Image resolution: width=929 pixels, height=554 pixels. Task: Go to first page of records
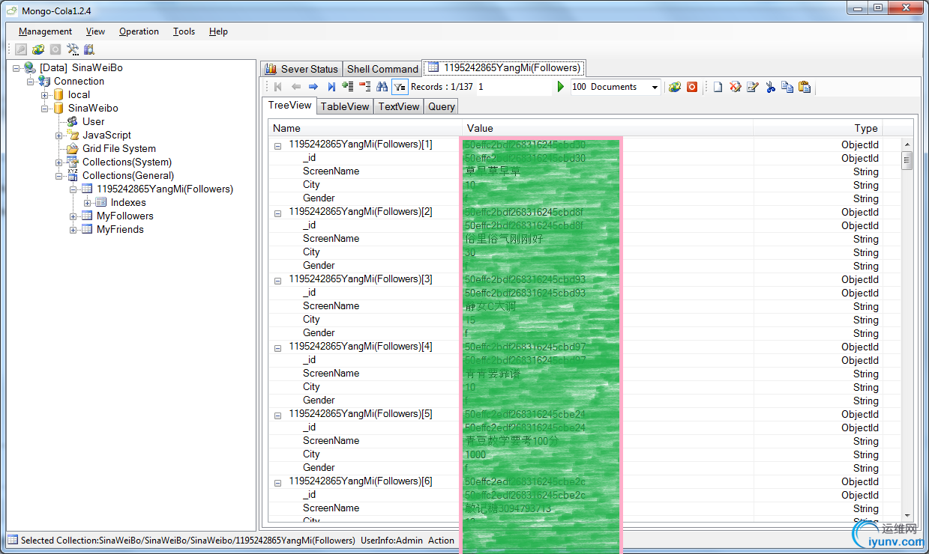point(278,87)
